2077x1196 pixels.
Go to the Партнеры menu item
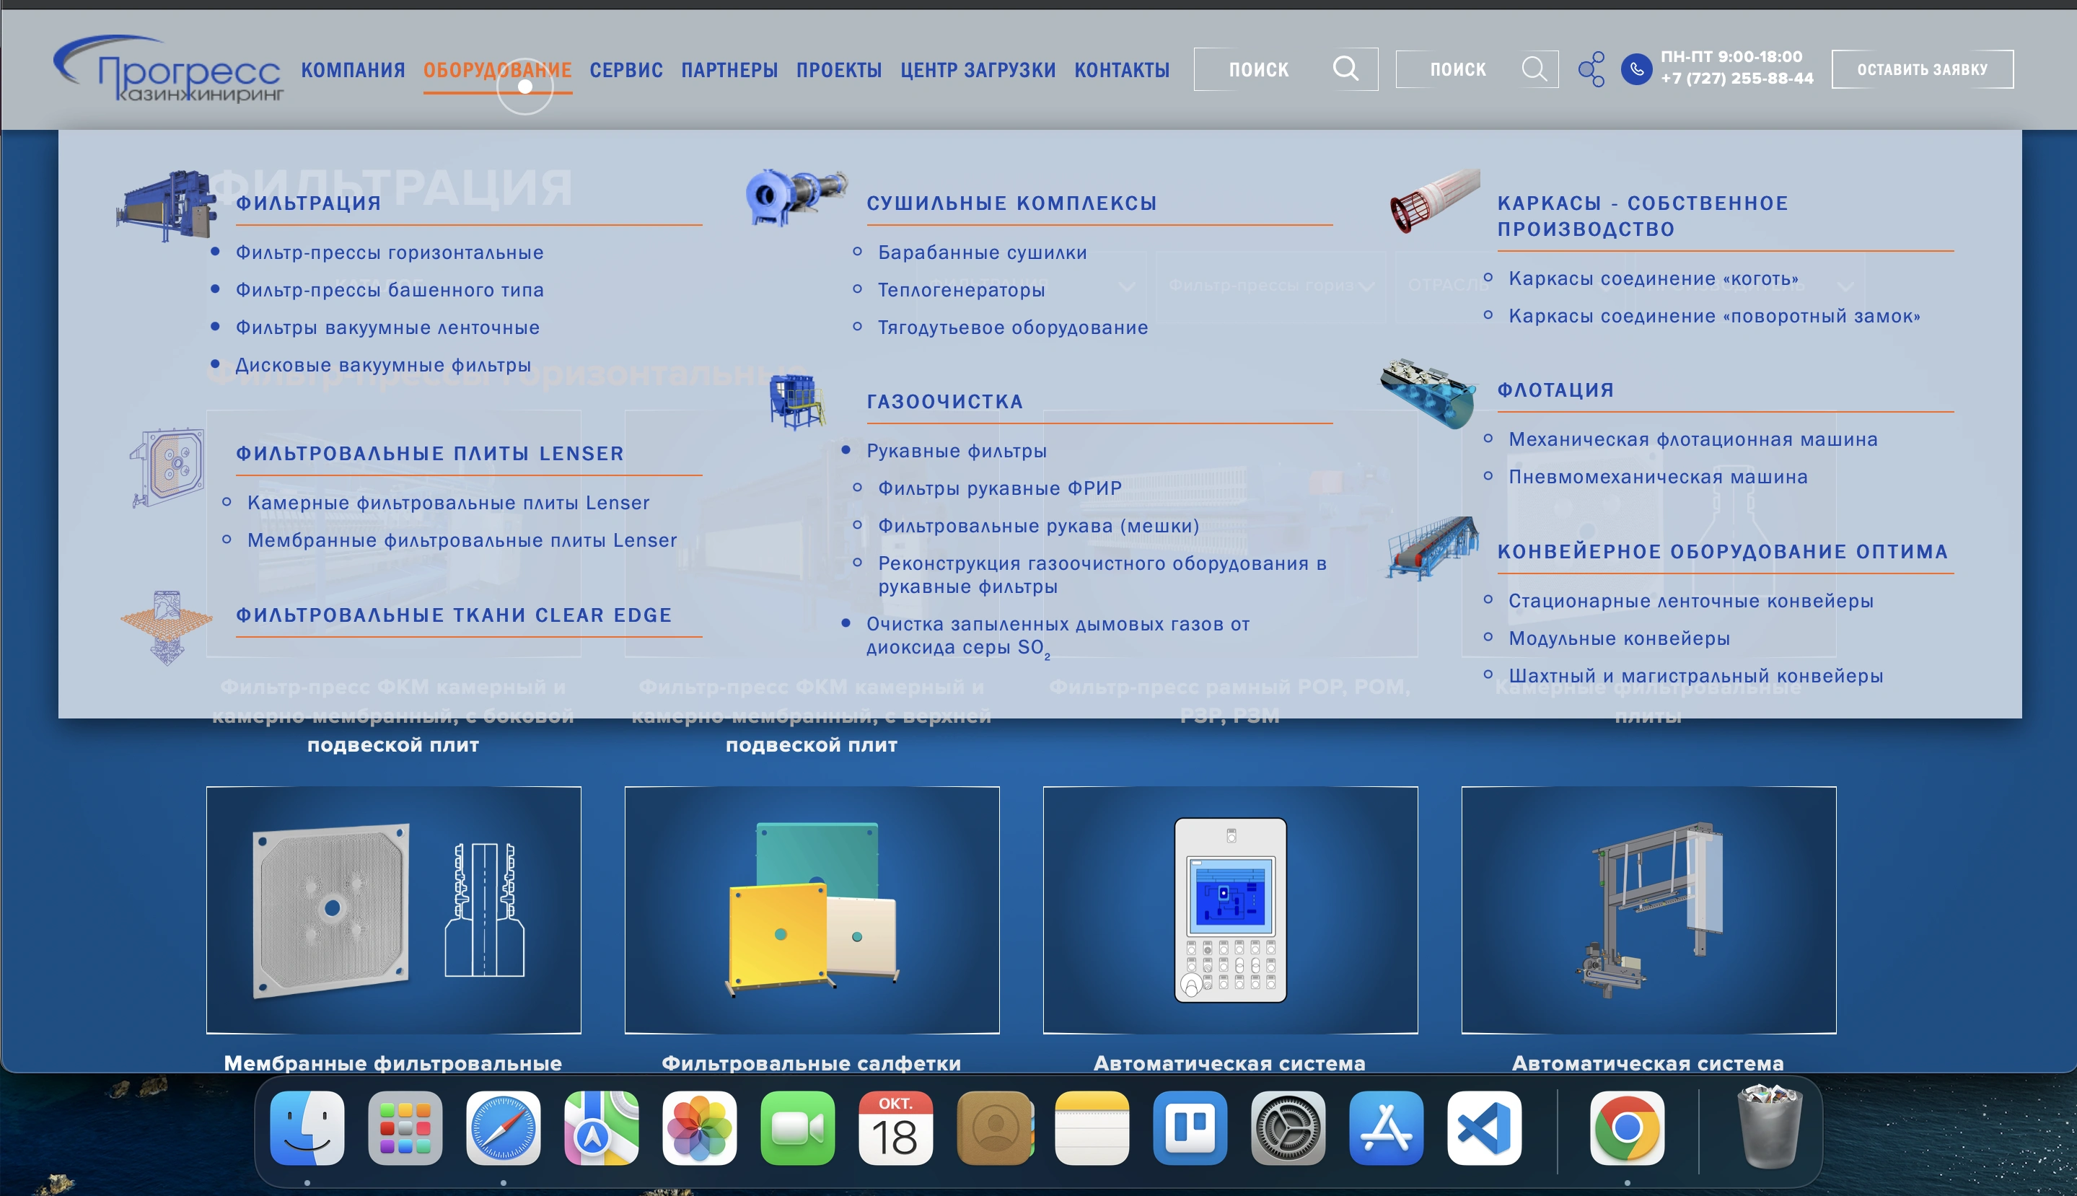coord(729,70)
